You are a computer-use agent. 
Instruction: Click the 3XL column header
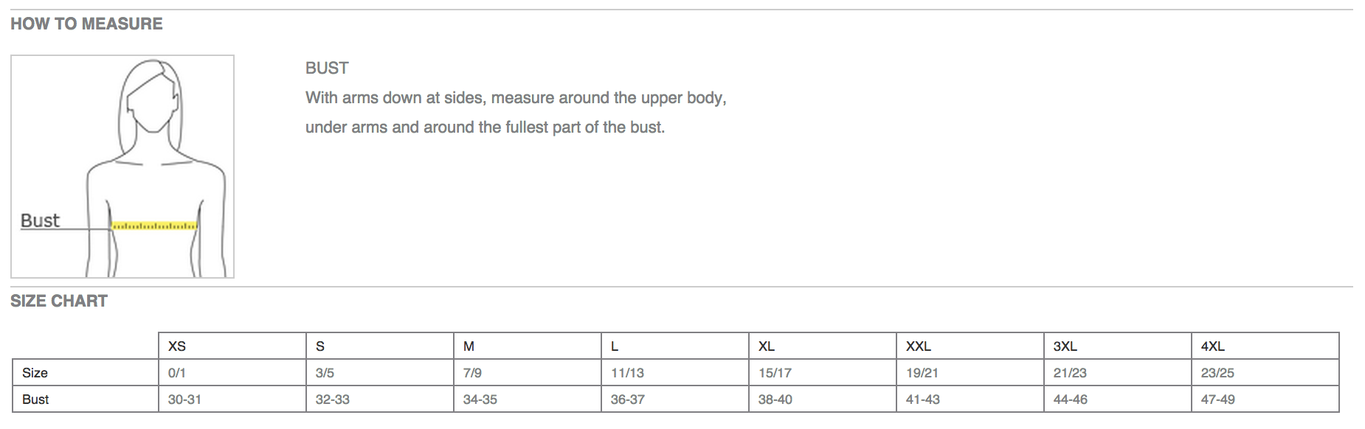pyautogui.click(x=1065, y=346)
